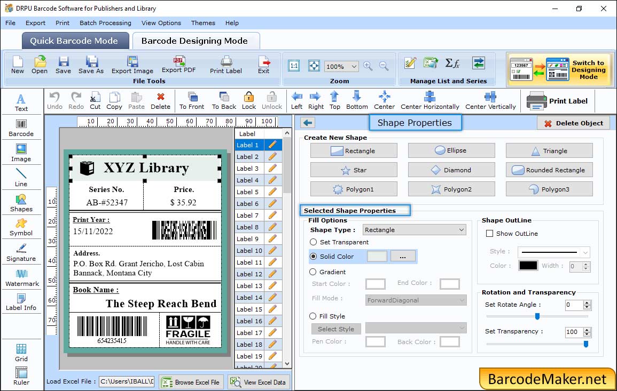Open the Shapes tool

21,203
